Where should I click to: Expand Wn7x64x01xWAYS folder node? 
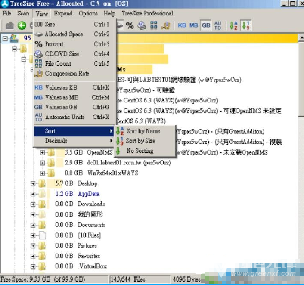[x=42, y=173]
